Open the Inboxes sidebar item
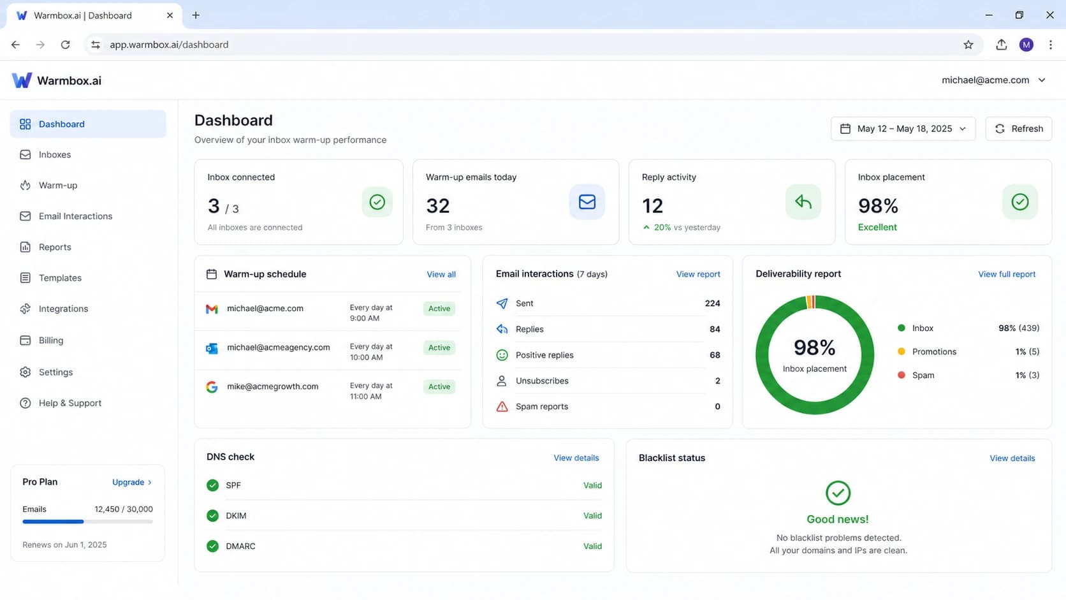The height and width of the screenshot is (600, 1066). pyautogui.click(x=88, y=155)
